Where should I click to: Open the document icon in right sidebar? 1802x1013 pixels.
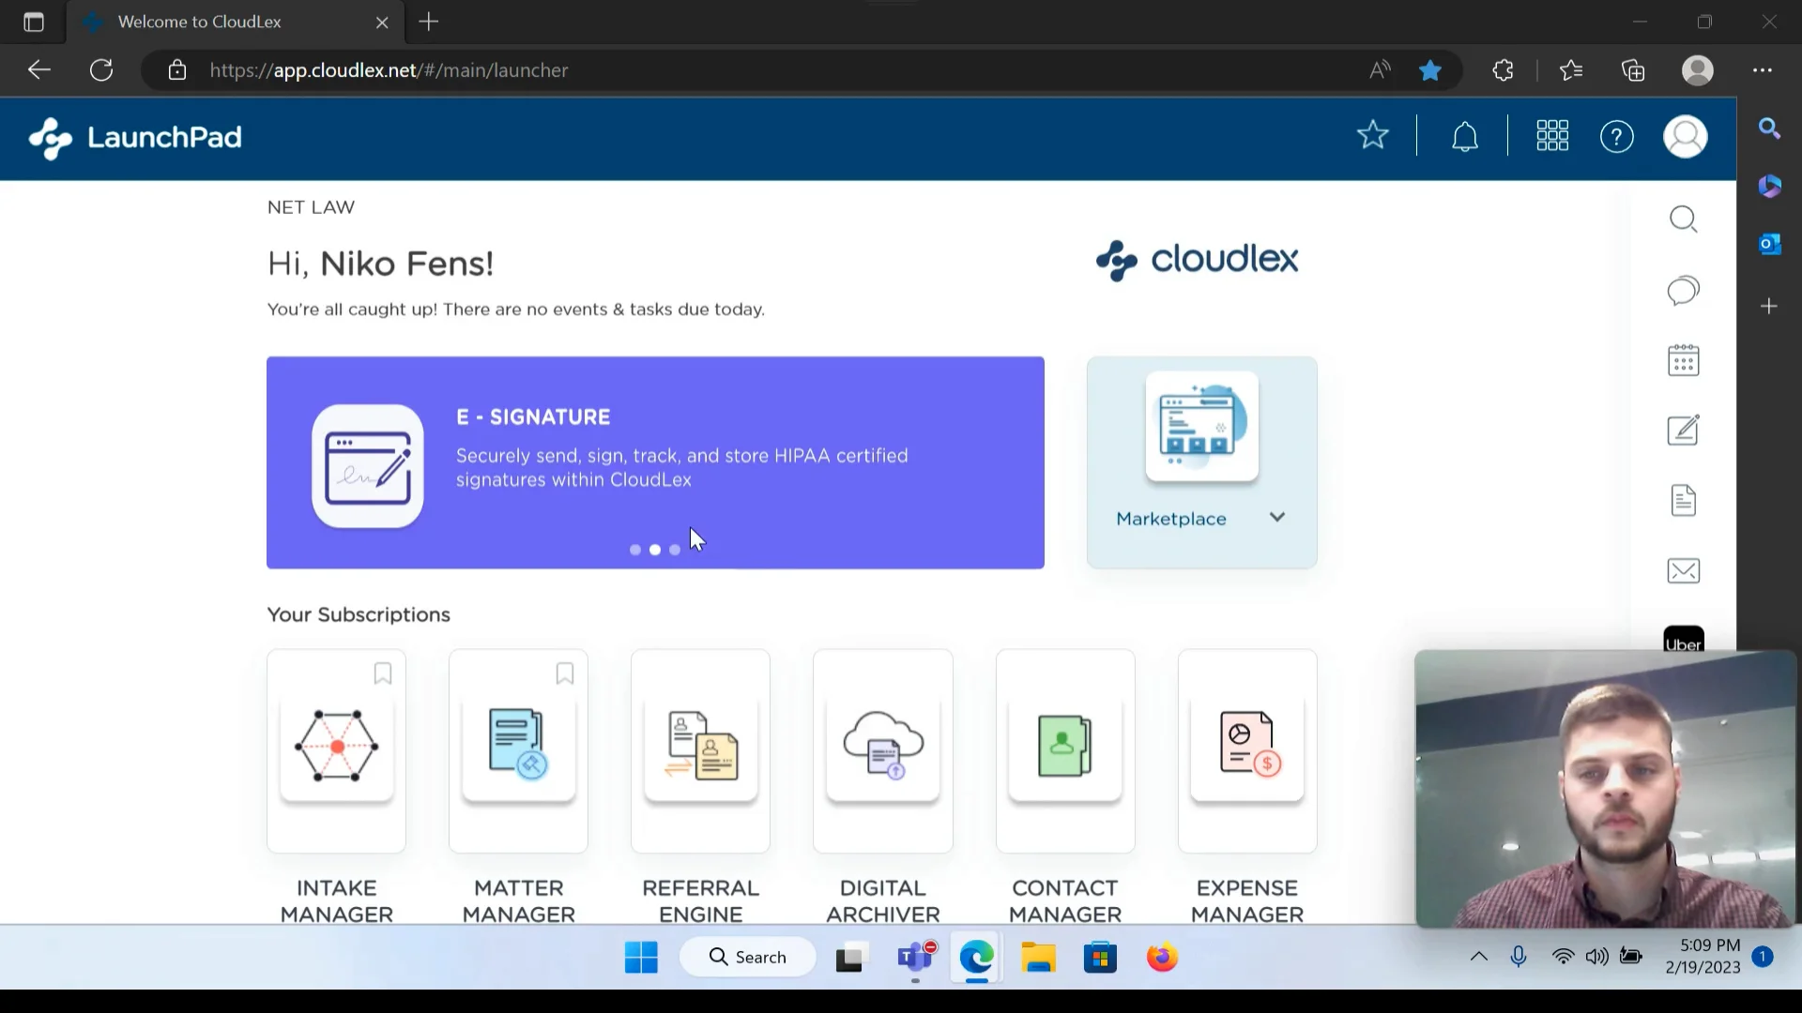pyautogui.click(x=1683, y=501)
